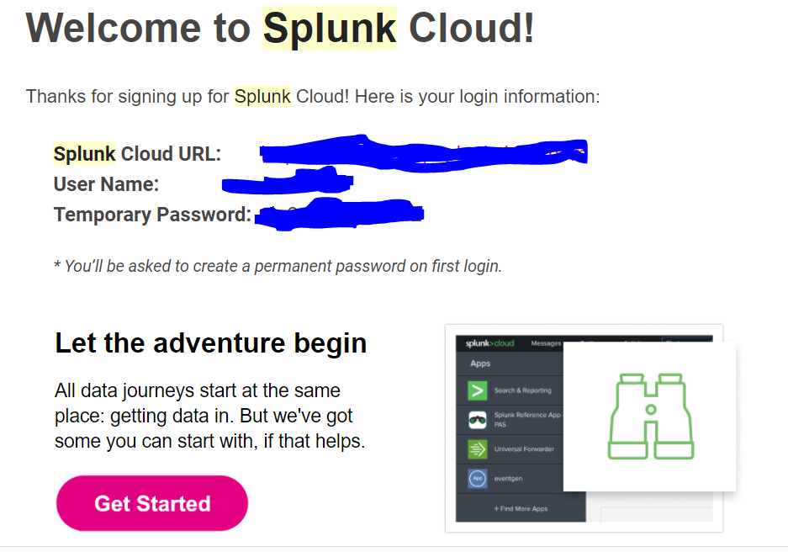788x552 pixels.
Task: Select the Splunk Reference App PAS label
Action: click(x=526, y=420)
